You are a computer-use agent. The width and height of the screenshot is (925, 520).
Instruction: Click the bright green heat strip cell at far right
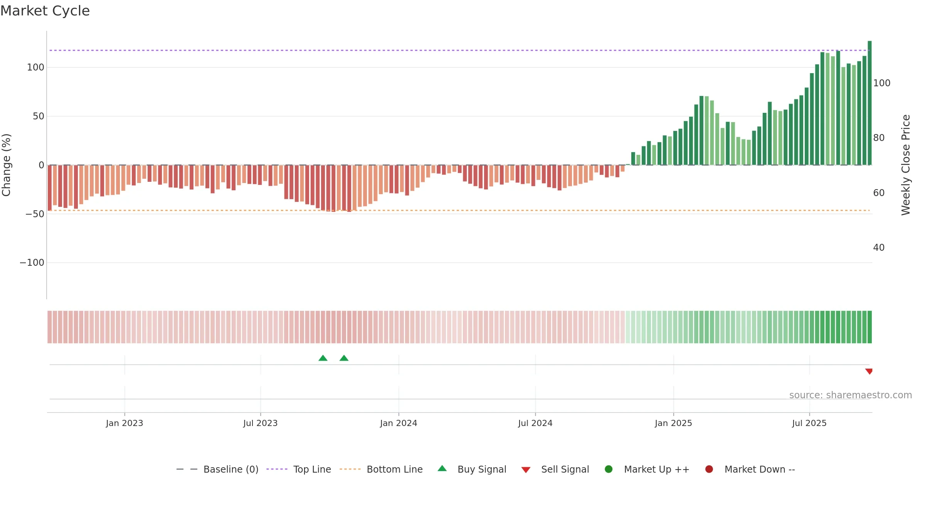click(869, 327)
